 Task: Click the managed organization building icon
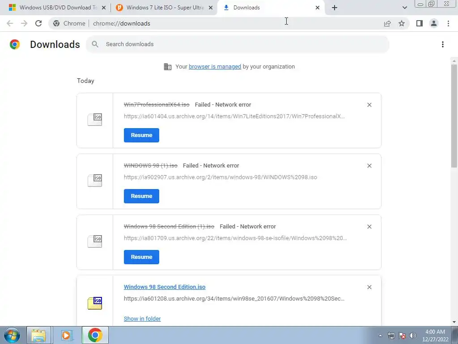168,67
